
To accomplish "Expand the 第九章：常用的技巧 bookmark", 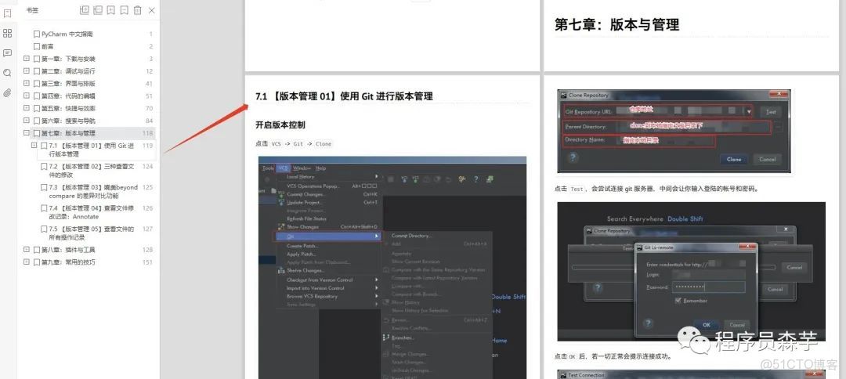I will [27, 262].
